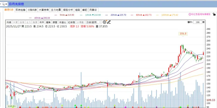Expand the 日線(還原) period dropdown
217x108 pixels.
click(x=94, y=22)
